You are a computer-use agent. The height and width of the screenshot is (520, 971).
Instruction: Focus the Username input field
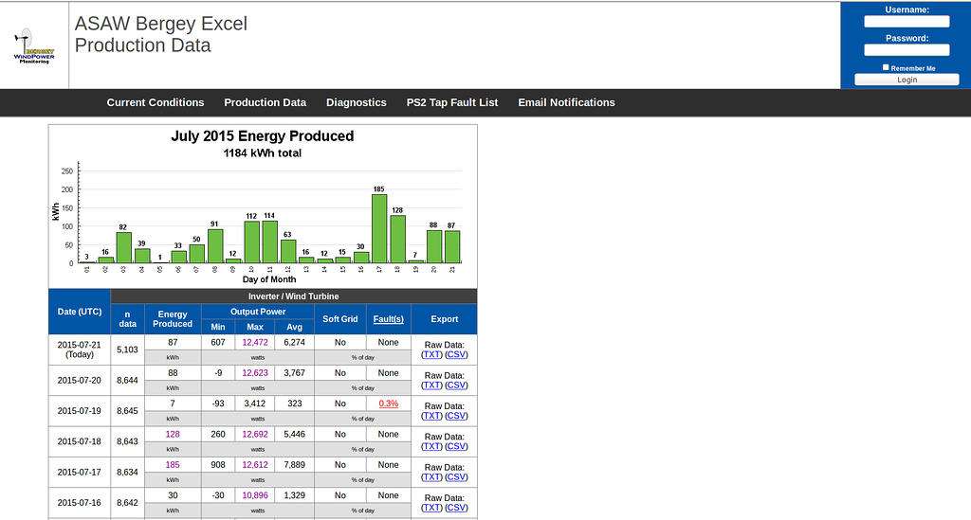point(907,22)
